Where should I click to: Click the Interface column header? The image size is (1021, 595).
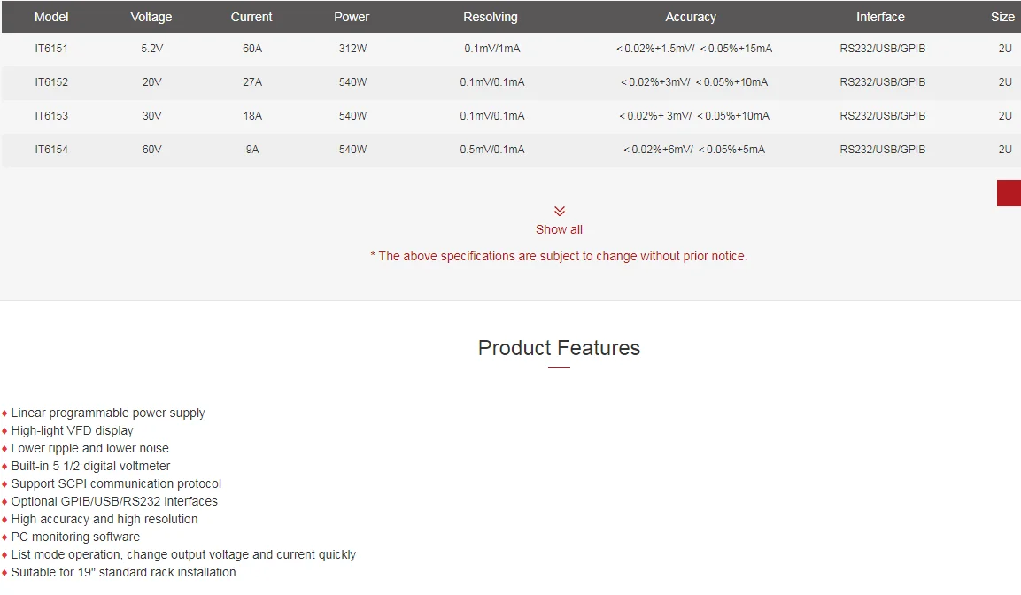[880, 17]
